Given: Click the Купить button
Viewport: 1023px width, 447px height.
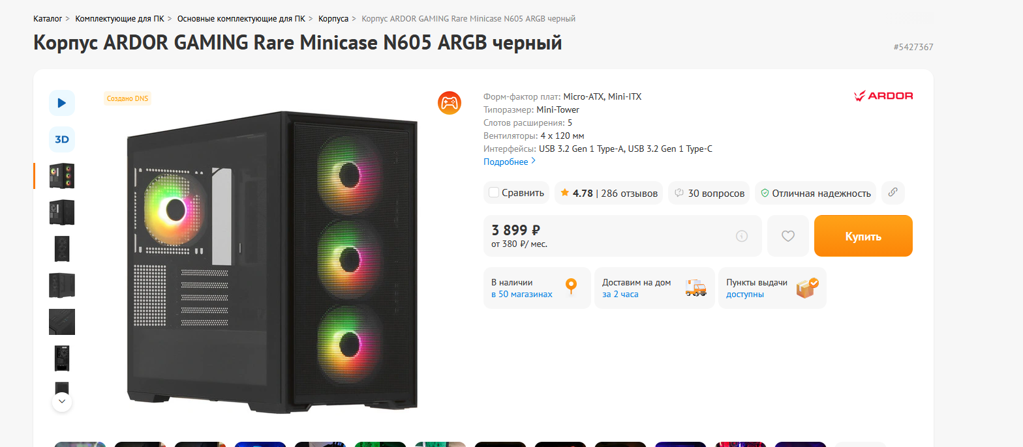Looking at the screenshot, I should (863, 236).
